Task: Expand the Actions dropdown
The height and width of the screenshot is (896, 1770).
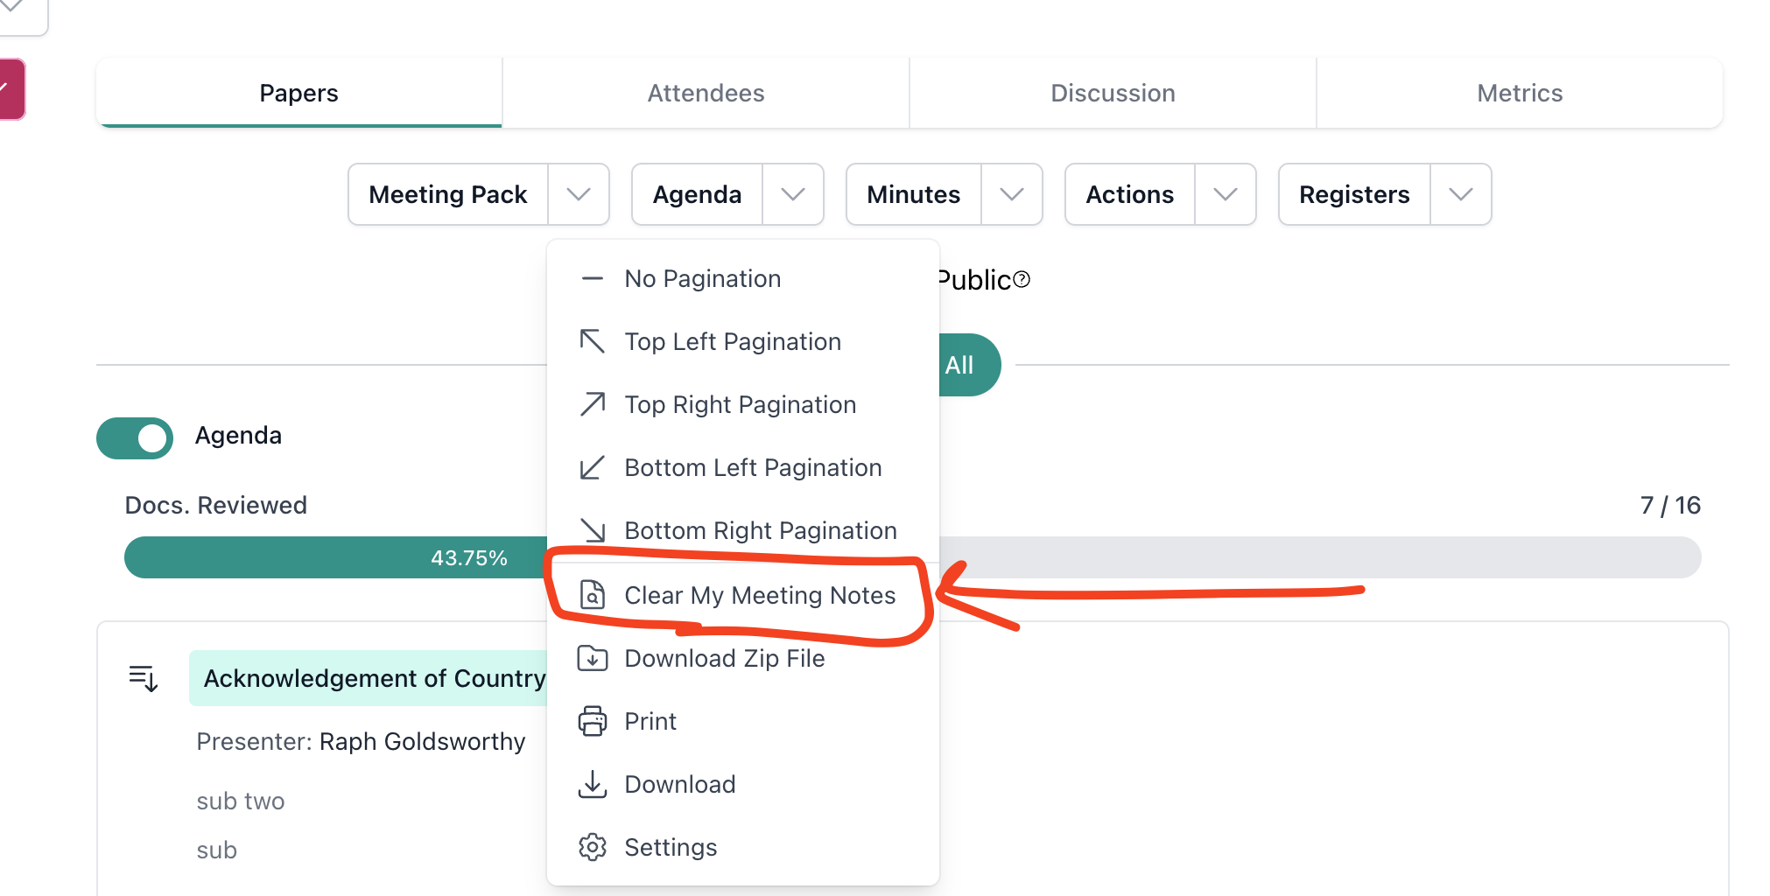Action: tap(1226, 194)
